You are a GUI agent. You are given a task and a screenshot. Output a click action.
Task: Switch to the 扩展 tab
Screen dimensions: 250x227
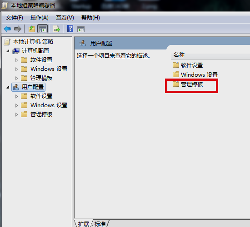click(x=83, y=224)
